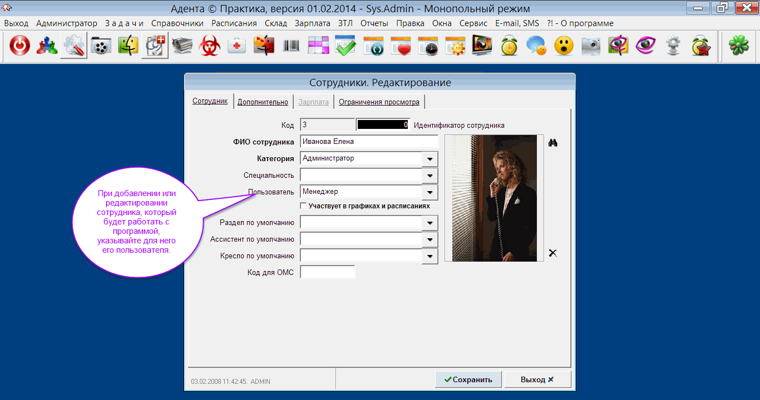
Task: Expand the Кресло по умолчанию dropdown
Action: pos(430,256)
